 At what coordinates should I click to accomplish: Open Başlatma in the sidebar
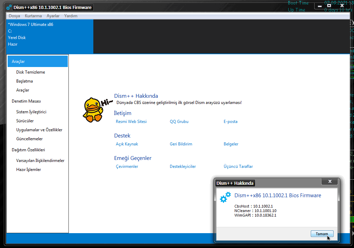(25, 81)
